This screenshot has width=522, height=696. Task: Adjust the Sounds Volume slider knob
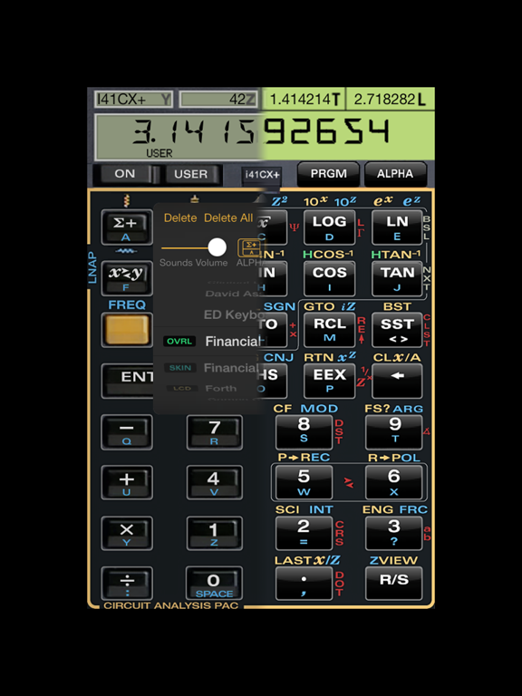click(217, 247)
